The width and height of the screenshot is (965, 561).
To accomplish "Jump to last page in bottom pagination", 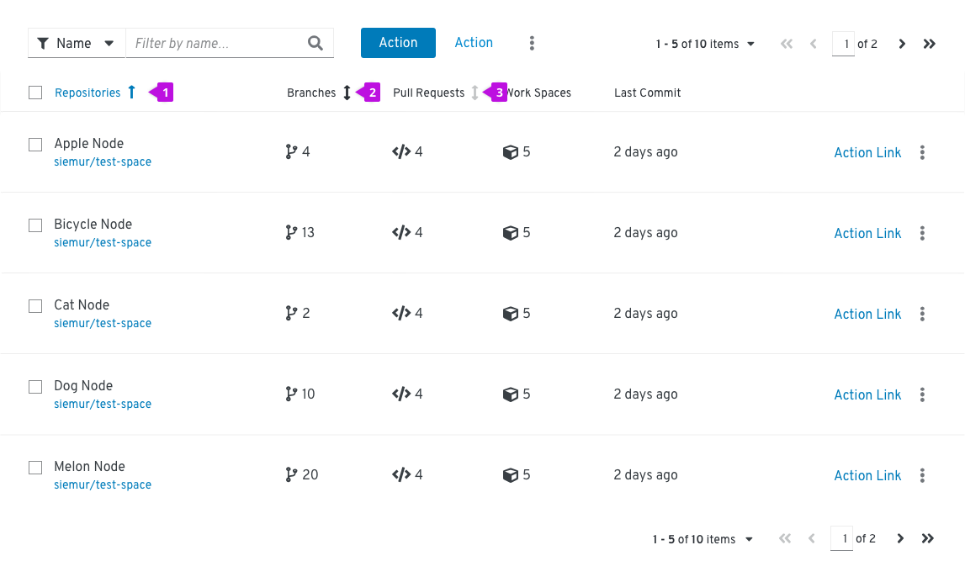I will pos(927,538).
